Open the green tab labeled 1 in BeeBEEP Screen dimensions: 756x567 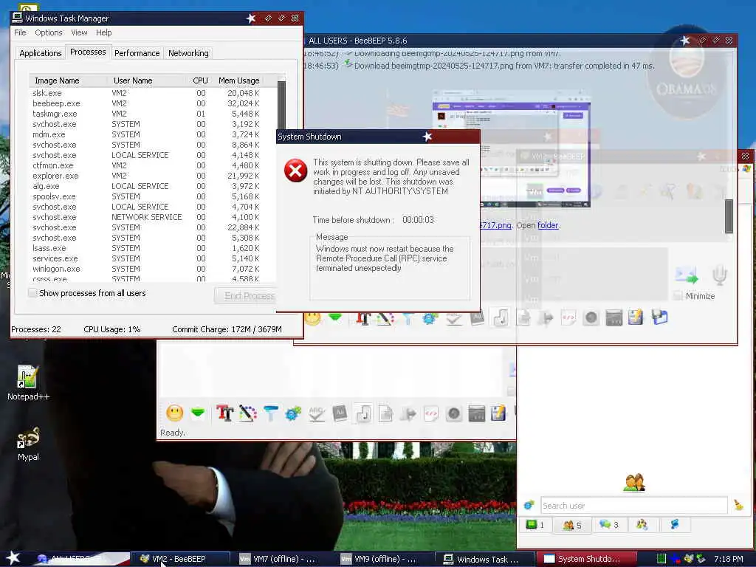point(535,525)
